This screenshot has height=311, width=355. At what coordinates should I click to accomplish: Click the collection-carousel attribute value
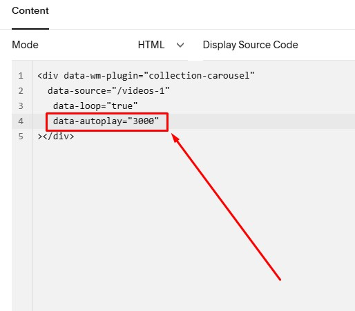pos(199,76)
